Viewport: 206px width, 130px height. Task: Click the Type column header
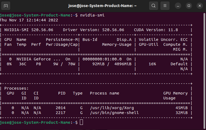coord(78,93)
